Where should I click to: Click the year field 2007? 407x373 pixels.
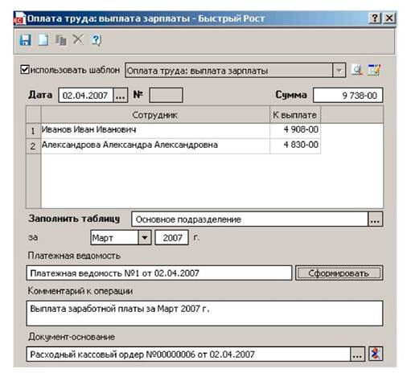(172, 237)
